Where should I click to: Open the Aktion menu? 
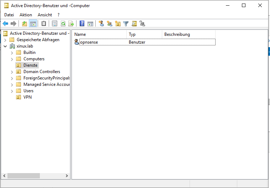tap(26, 15)
